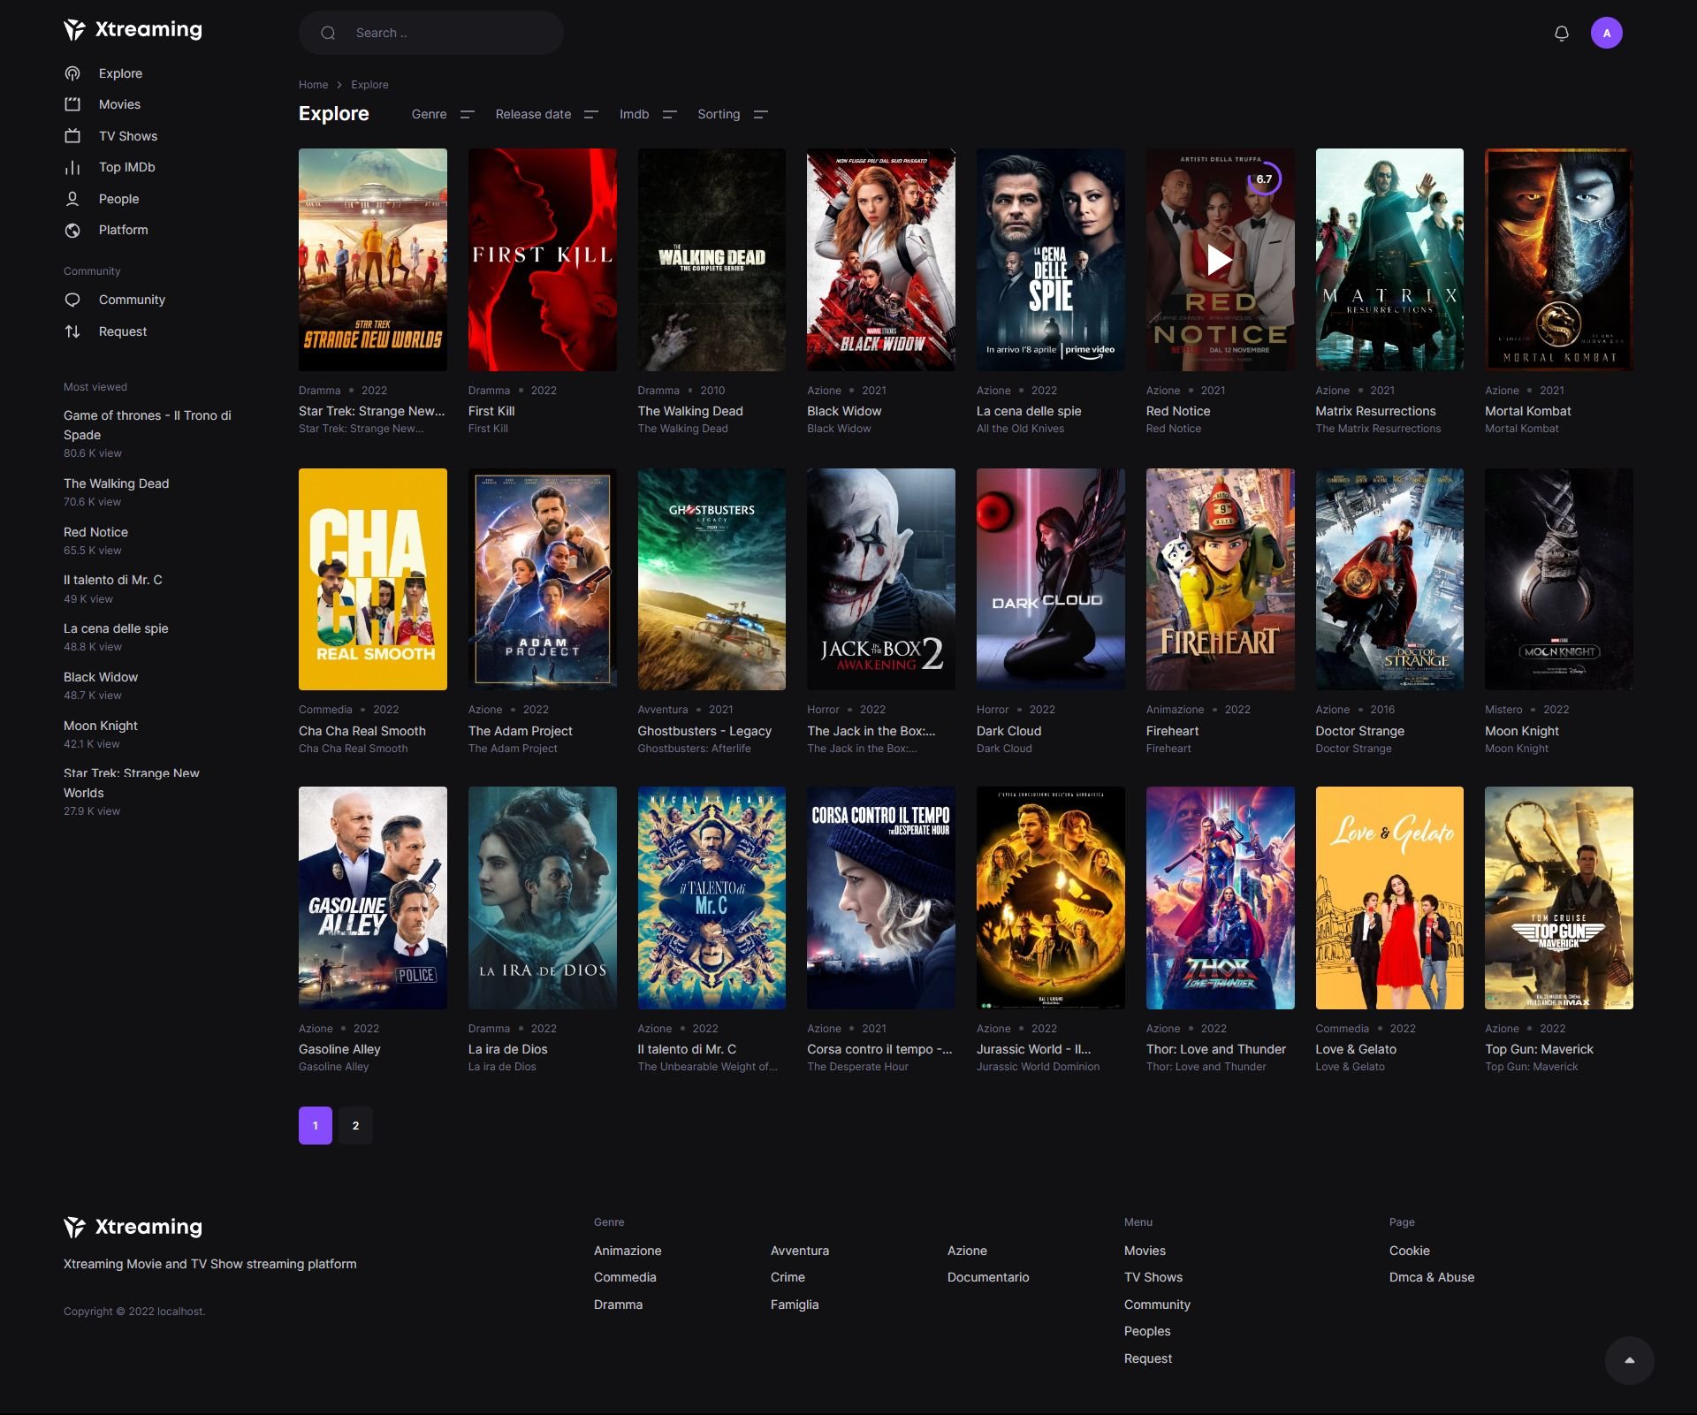Open Movies from the sidebar
The image size is (1697, 1415).
(x=119, y=104)
